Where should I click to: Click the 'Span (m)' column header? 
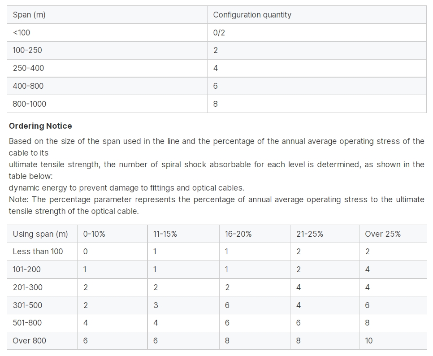click(x=107, y=15)
